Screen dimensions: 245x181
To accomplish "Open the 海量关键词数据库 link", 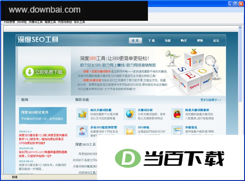I will 197,110.
